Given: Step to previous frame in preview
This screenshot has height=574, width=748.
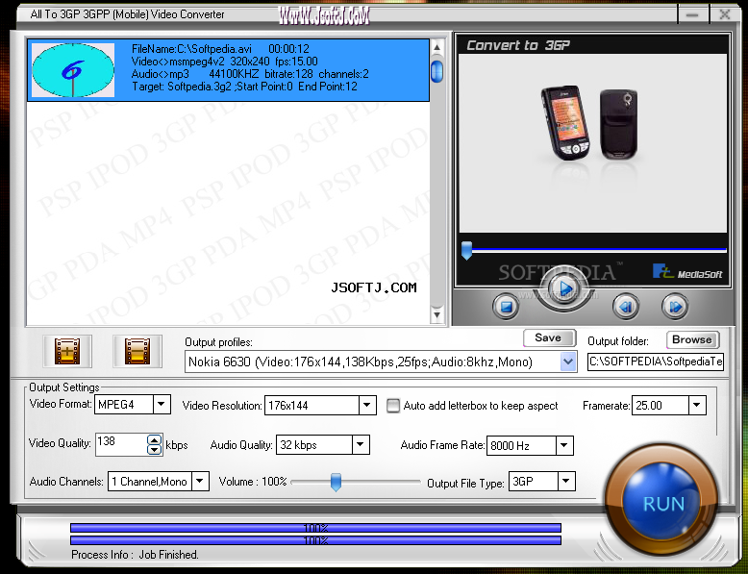Looking at the screenshot, I should [626, 307].
